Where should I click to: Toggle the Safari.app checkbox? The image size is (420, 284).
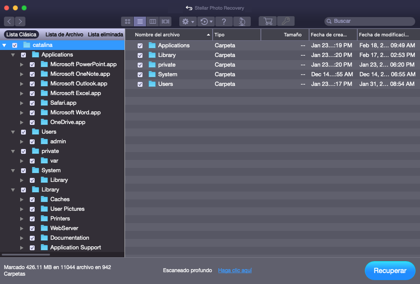[32, 103]
